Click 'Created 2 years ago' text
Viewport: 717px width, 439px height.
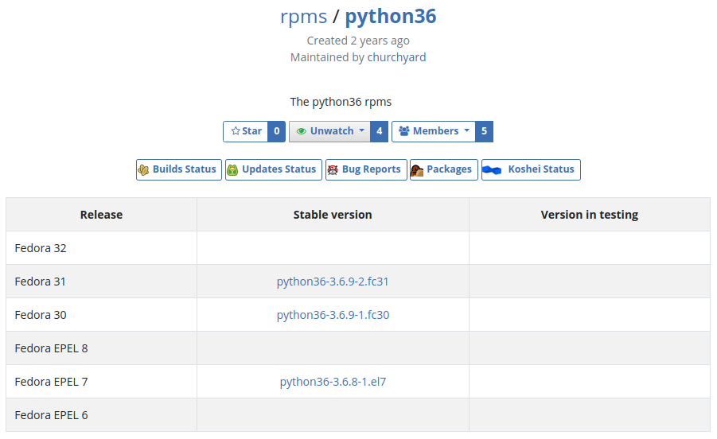pyautogui.click(x=358, y=41)
